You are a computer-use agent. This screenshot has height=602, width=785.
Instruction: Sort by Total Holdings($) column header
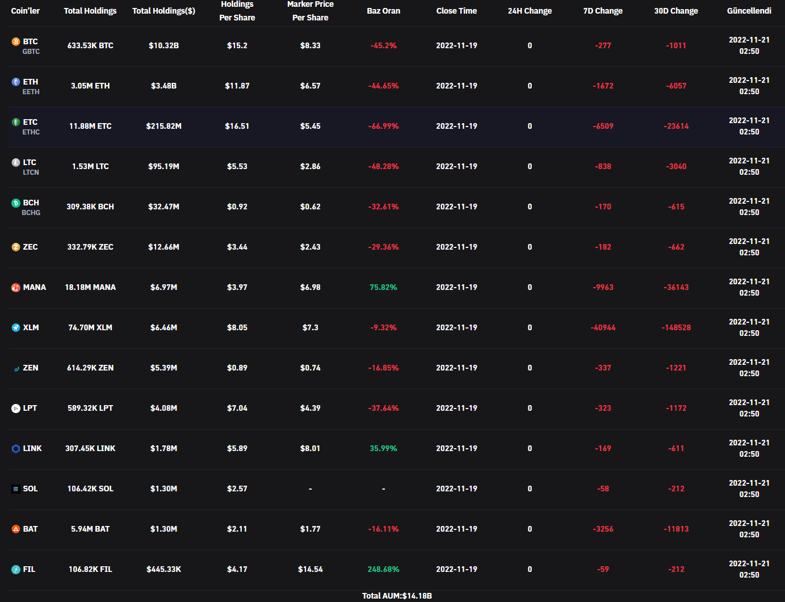point(163,11)
